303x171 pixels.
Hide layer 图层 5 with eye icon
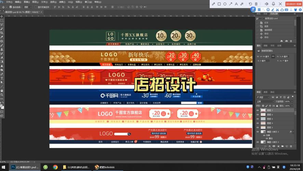point(258,119)
